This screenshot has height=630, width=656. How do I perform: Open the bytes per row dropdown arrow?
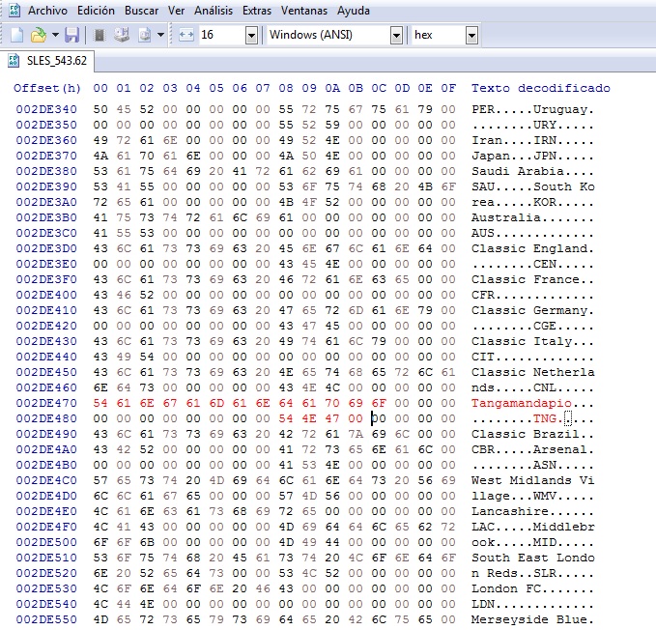point(251,35)
